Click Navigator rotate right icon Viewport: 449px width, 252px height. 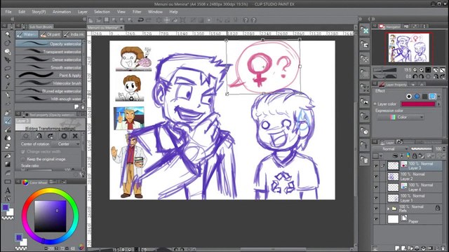click(422, 76)
